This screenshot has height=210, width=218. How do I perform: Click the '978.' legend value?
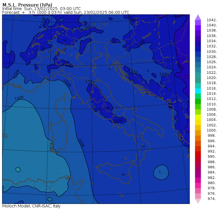pos(212,188)
